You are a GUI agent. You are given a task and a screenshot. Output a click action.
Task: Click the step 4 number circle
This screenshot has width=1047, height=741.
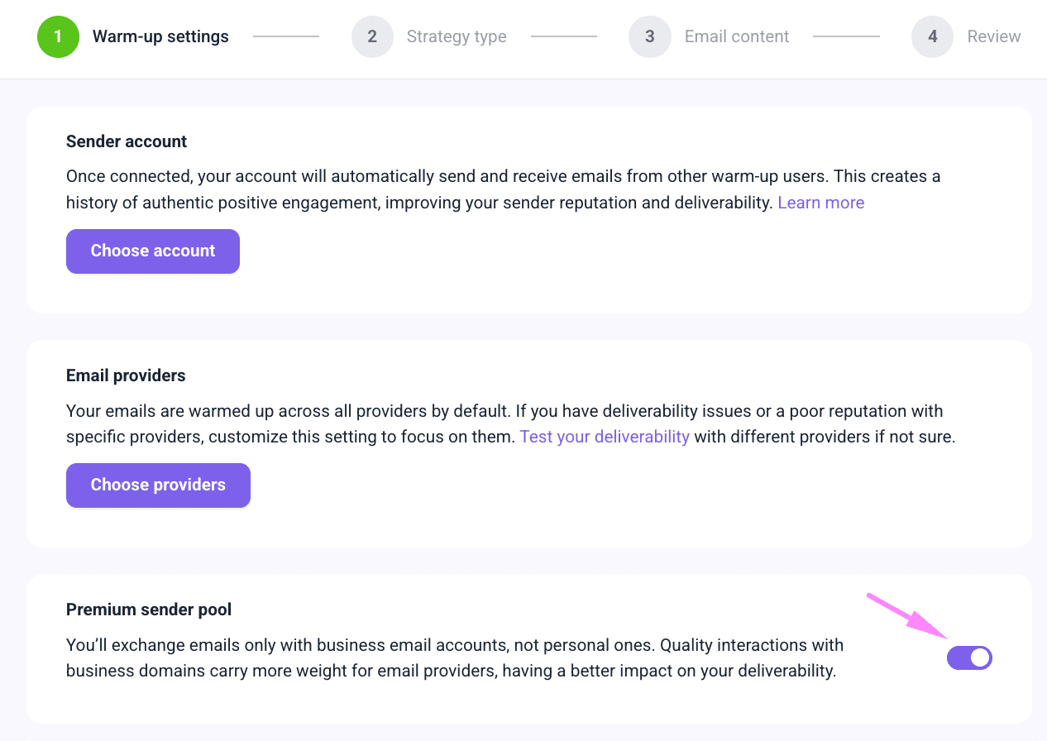[x=932, y=36]
